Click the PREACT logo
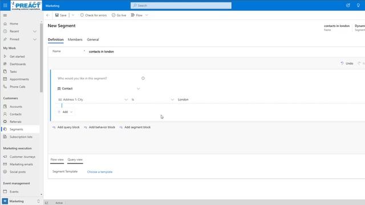Screen dimensions: 365x205 26,5
